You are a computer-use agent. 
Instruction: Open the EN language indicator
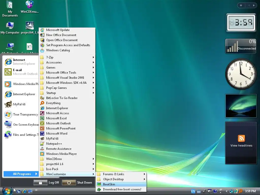click(193, 191)
